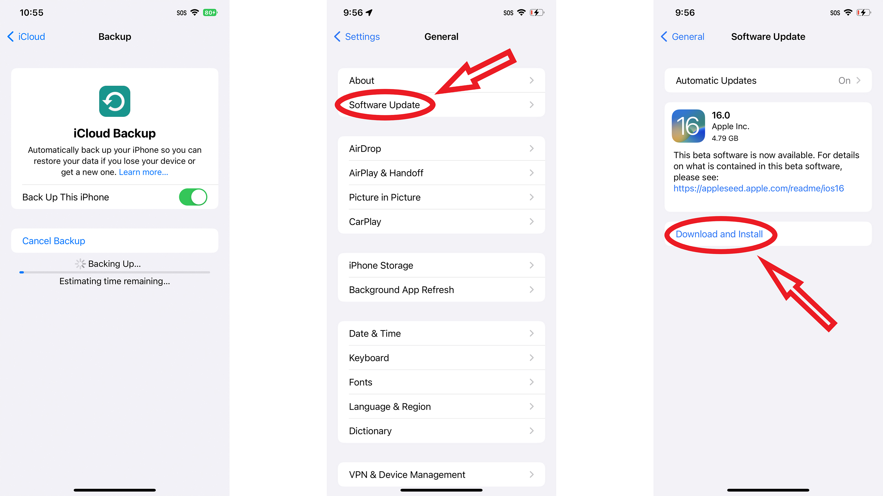Image resolution: width=883 pixels, height=496 pixels.
Task: Expand the iPhone Storage settings row
Action: tap(441, 265)
